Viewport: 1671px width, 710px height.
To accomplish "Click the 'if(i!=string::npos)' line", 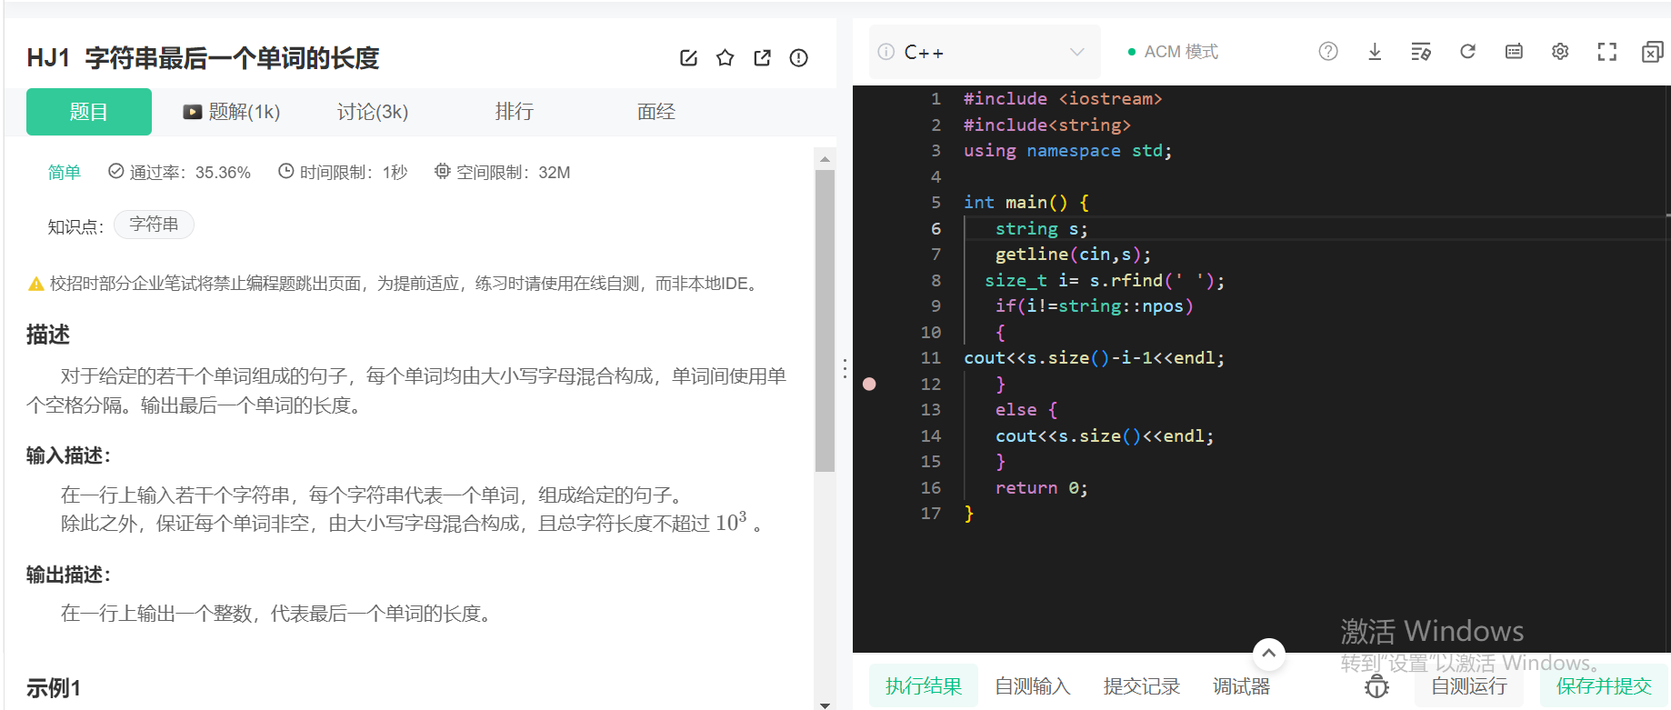I will 1094,306.
